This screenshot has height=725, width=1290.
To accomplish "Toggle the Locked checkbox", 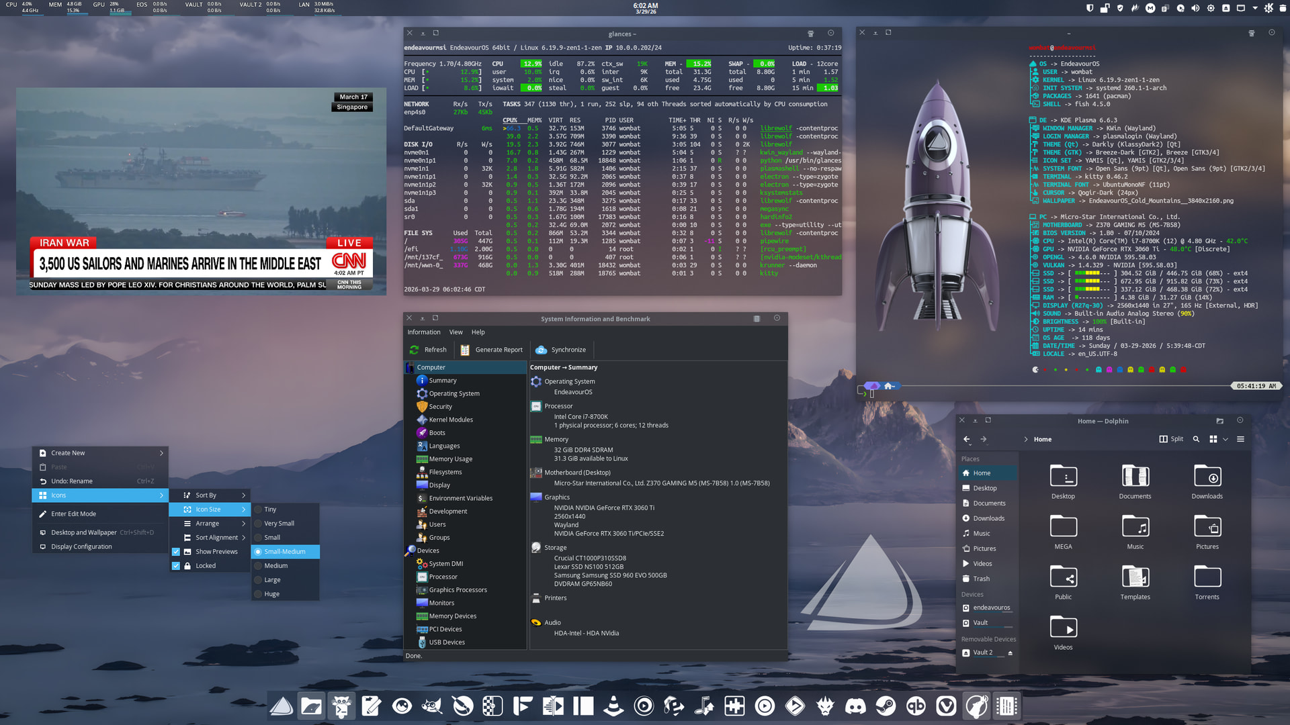I will [x=176, y=566].
